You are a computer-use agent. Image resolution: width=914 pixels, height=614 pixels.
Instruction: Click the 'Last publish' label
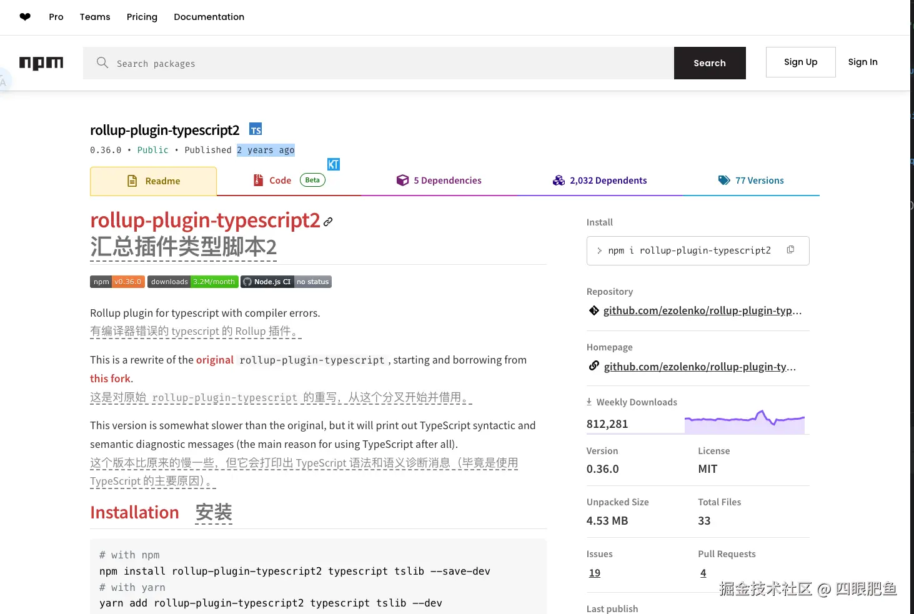click(x=612, y=608)
